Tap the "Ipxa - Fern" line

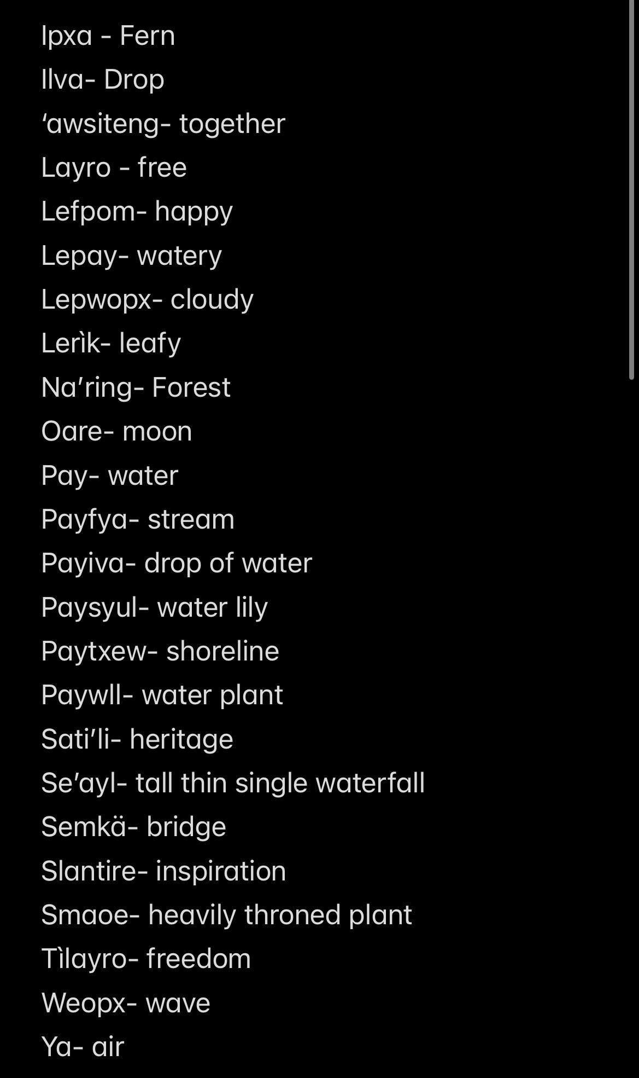pyautogui.click(x=108, y=36)
